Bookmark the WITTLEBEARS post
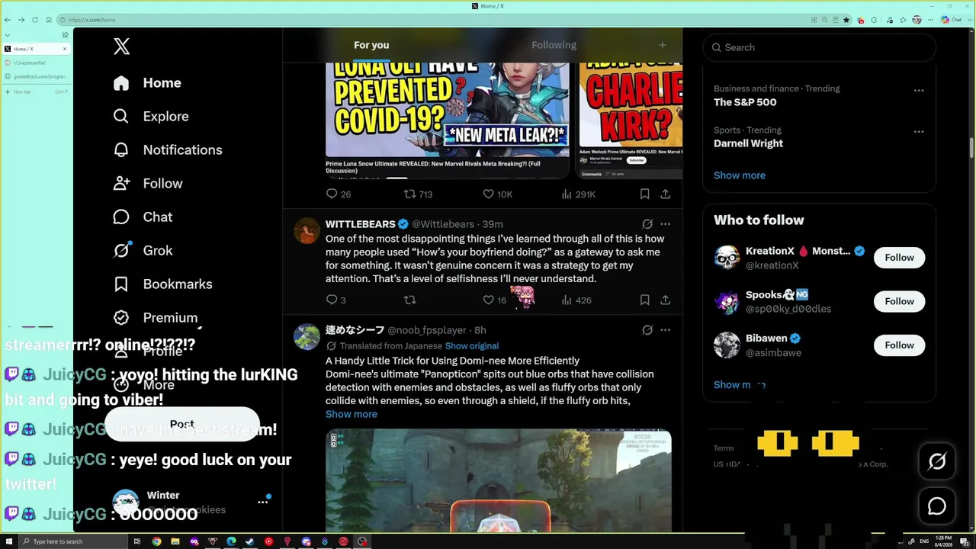This screenshot has width=976, height=549. click(x=644, y=300)
